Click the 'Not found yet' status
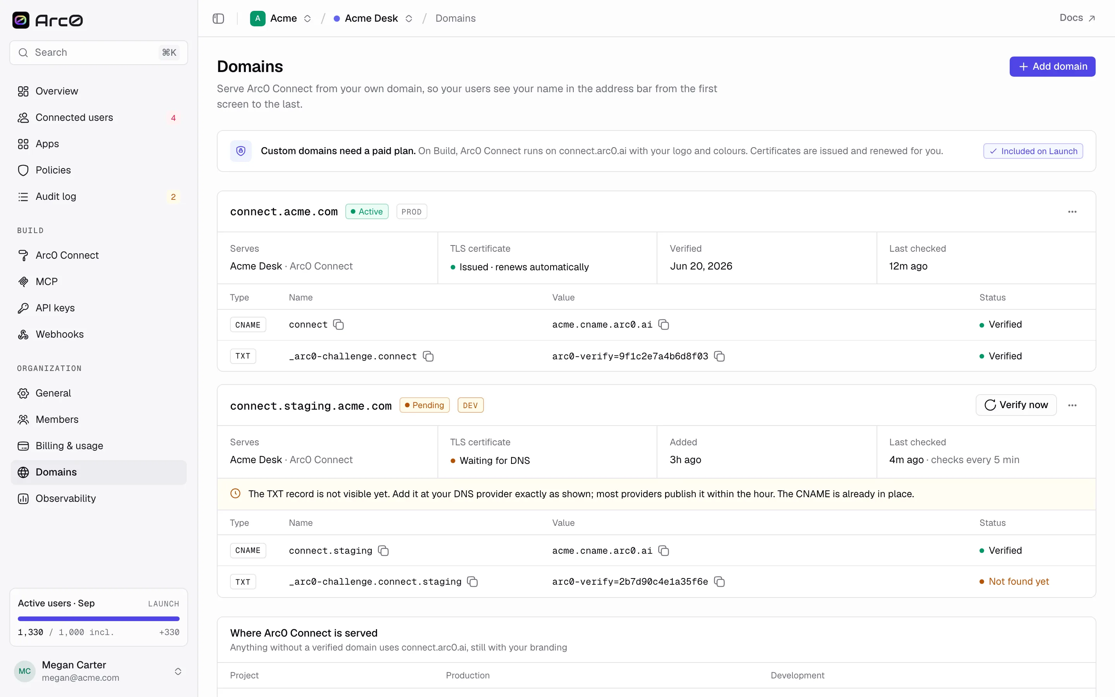This screenshot has height=697, width=1115. 1014,582
